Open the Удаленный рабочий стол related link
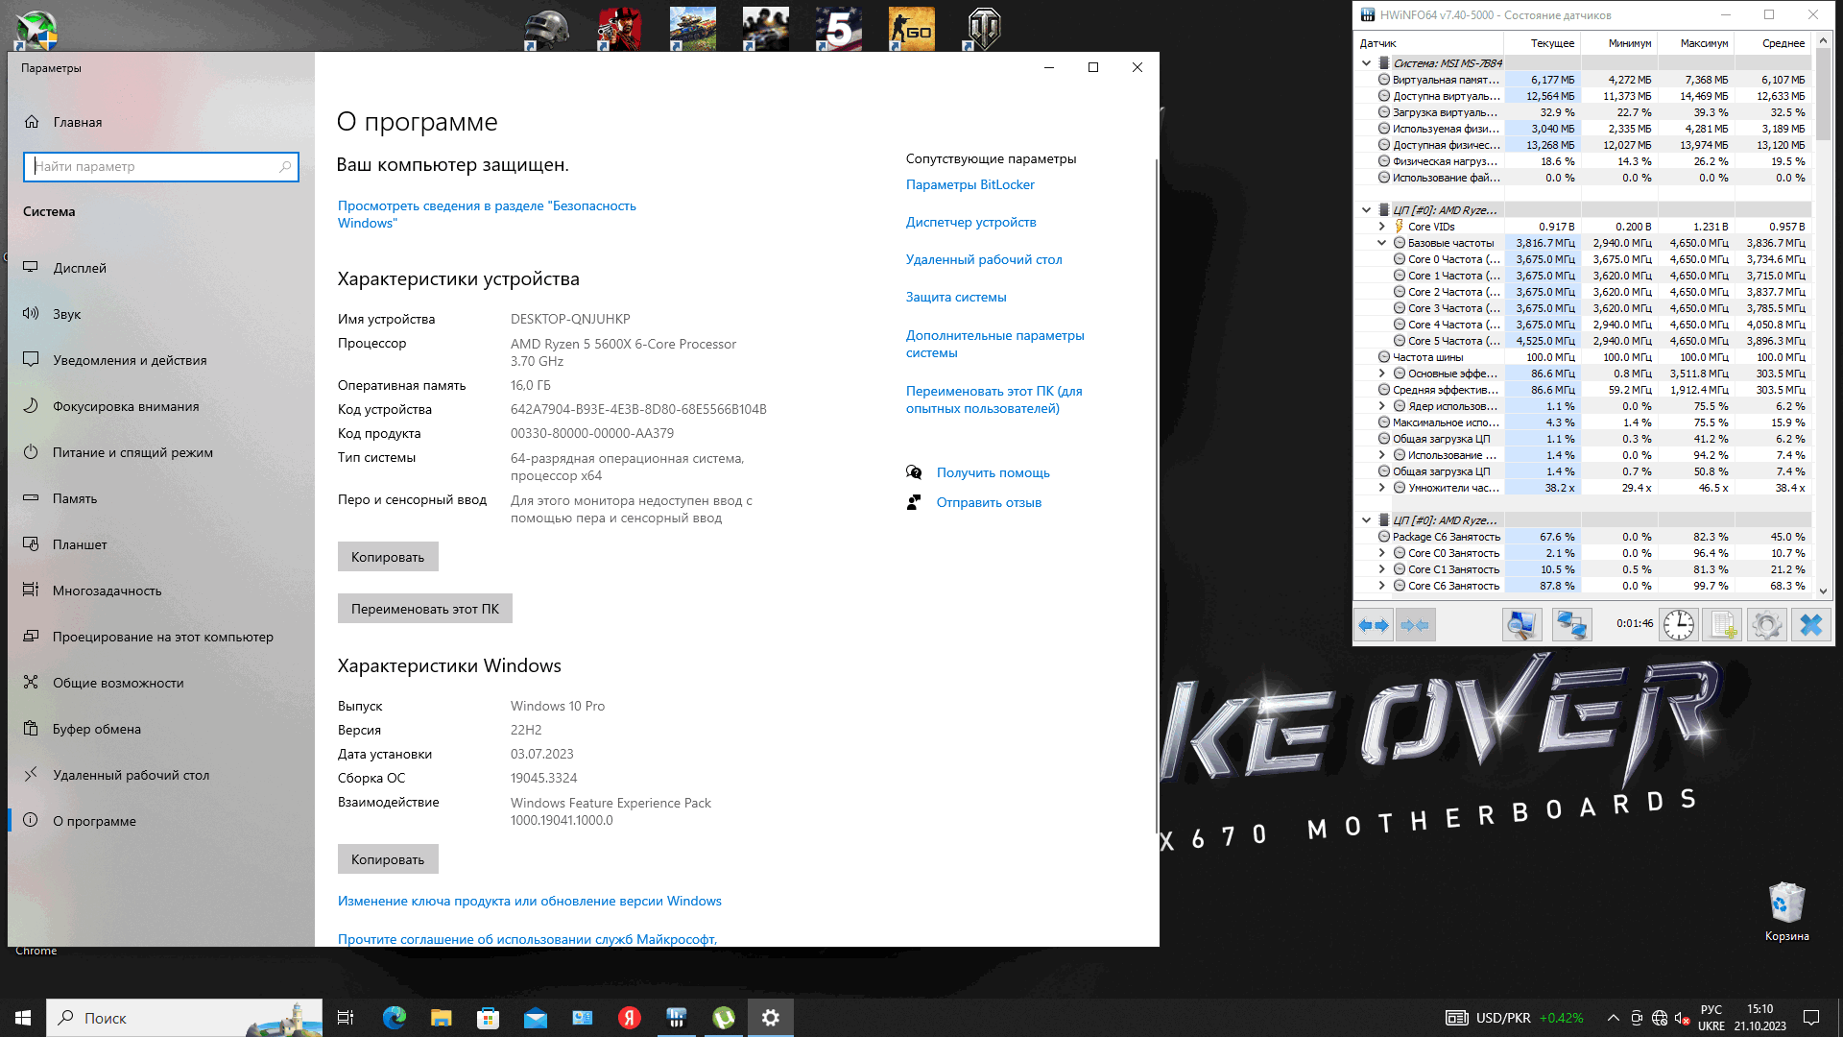This screenshot has height=1037, width=1843. [x=984, y=259]
